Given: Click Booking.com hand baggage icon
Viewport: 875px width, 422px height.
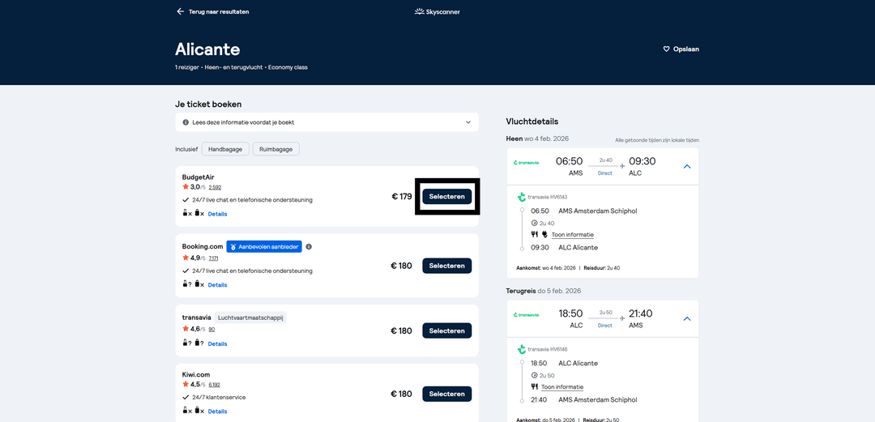Looking at the screenshot, I should point(186,284).
